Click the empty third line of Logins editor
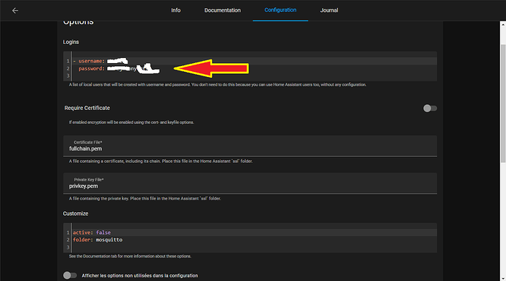The height and width of the screenshot is (281, 506). click(254, 76)
